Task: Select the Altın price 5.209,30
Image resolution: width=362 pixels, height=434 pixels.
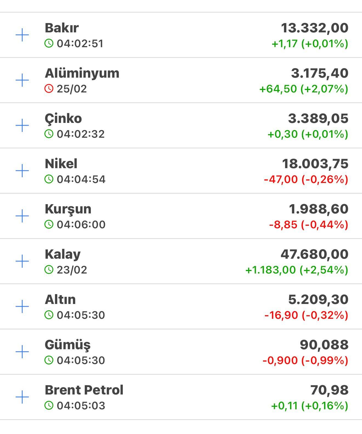Action: tap(318, 300)
